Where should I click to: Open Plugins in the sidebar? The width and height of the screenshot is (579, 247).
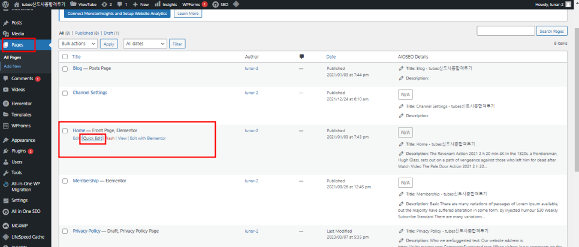click(x=19, y=151)
